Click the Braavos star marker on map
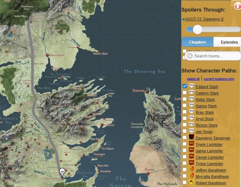 click(147, 91)
